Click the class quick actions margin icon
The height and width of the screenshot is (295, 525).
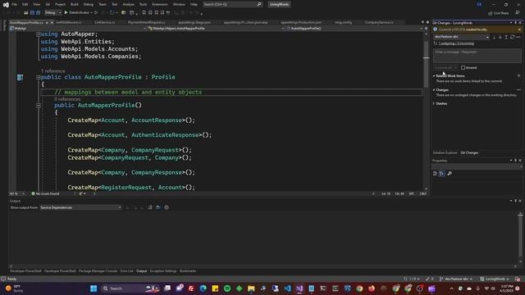point(20,77)
